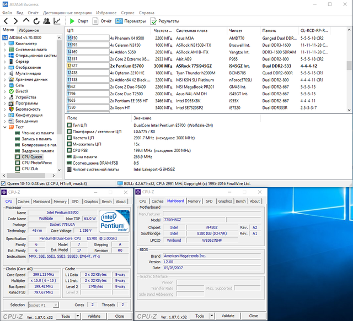353x321 pixels.
Task: Select Сеть in sidebar tree
Action: pyautogui.click(x=20, y=85)
